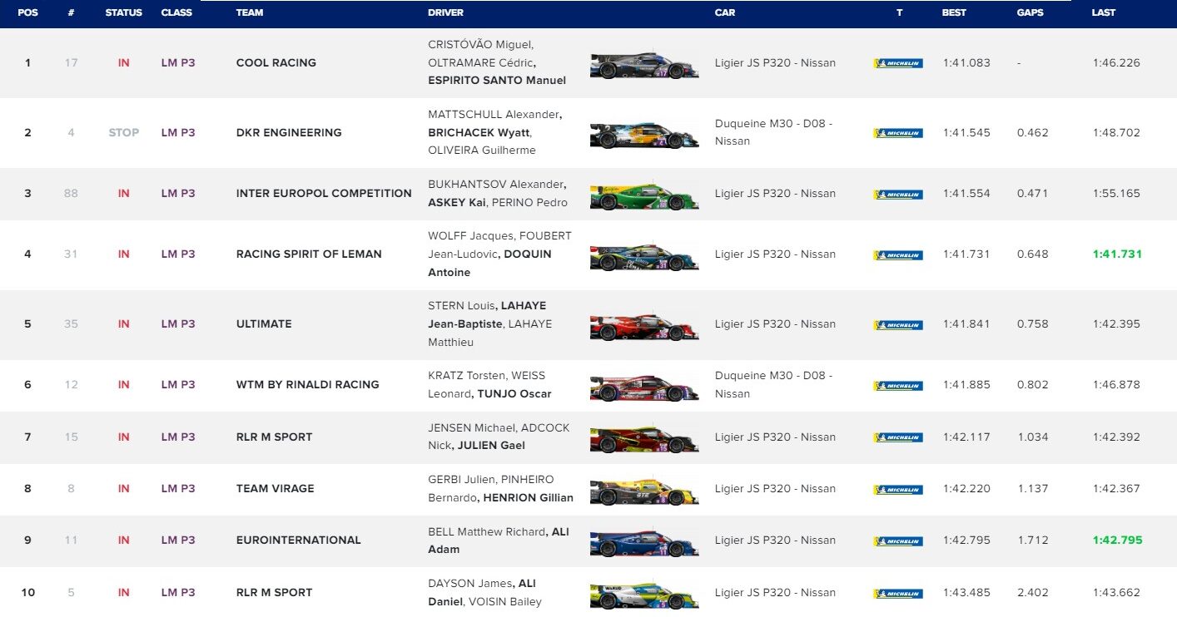Click the green last lap 1:41.731
1177x617 pixels.
(1117, 254)
